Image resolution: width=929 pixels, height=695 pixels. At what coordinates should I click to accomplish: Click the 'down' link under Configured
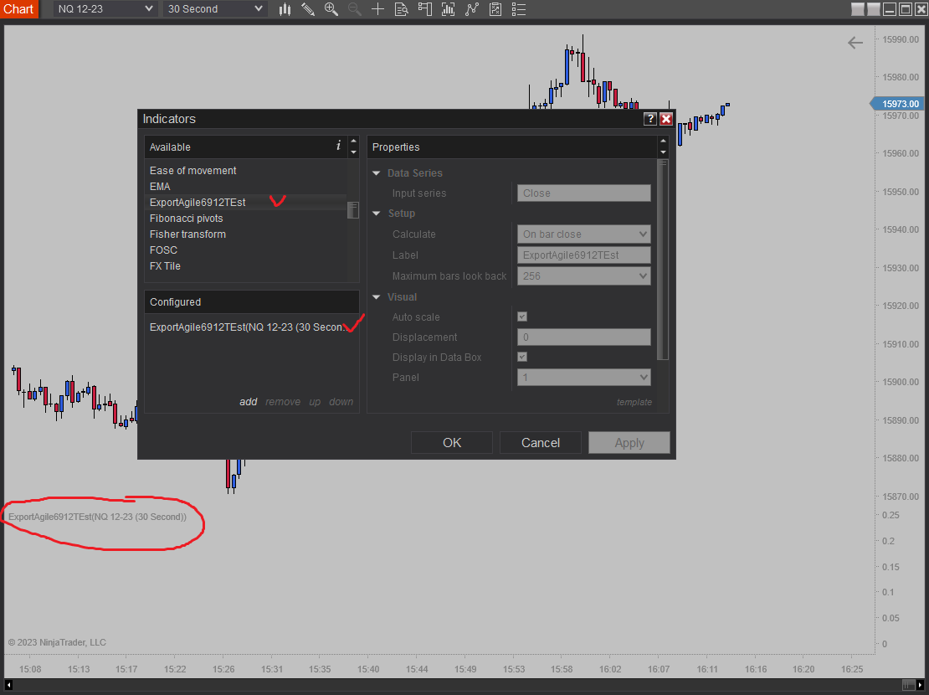coord(341,401)
